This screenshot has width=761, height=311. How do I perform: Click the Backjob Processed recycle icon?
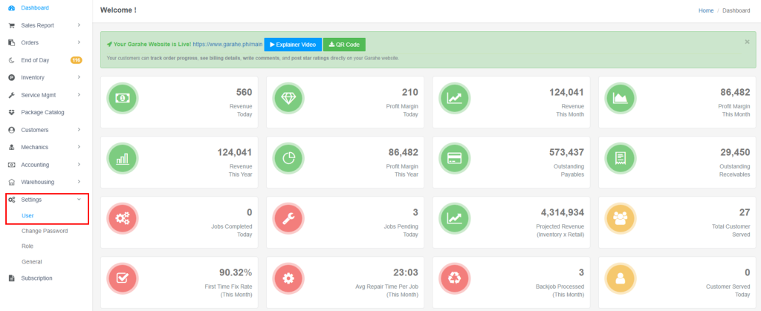pyautogui.click(x=454, y=278)
